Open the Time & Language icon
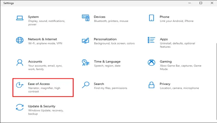 86,62
